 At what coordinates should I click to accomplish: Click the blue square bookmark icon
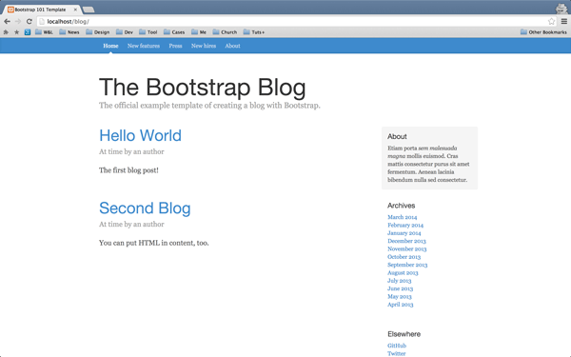(28, 32)
